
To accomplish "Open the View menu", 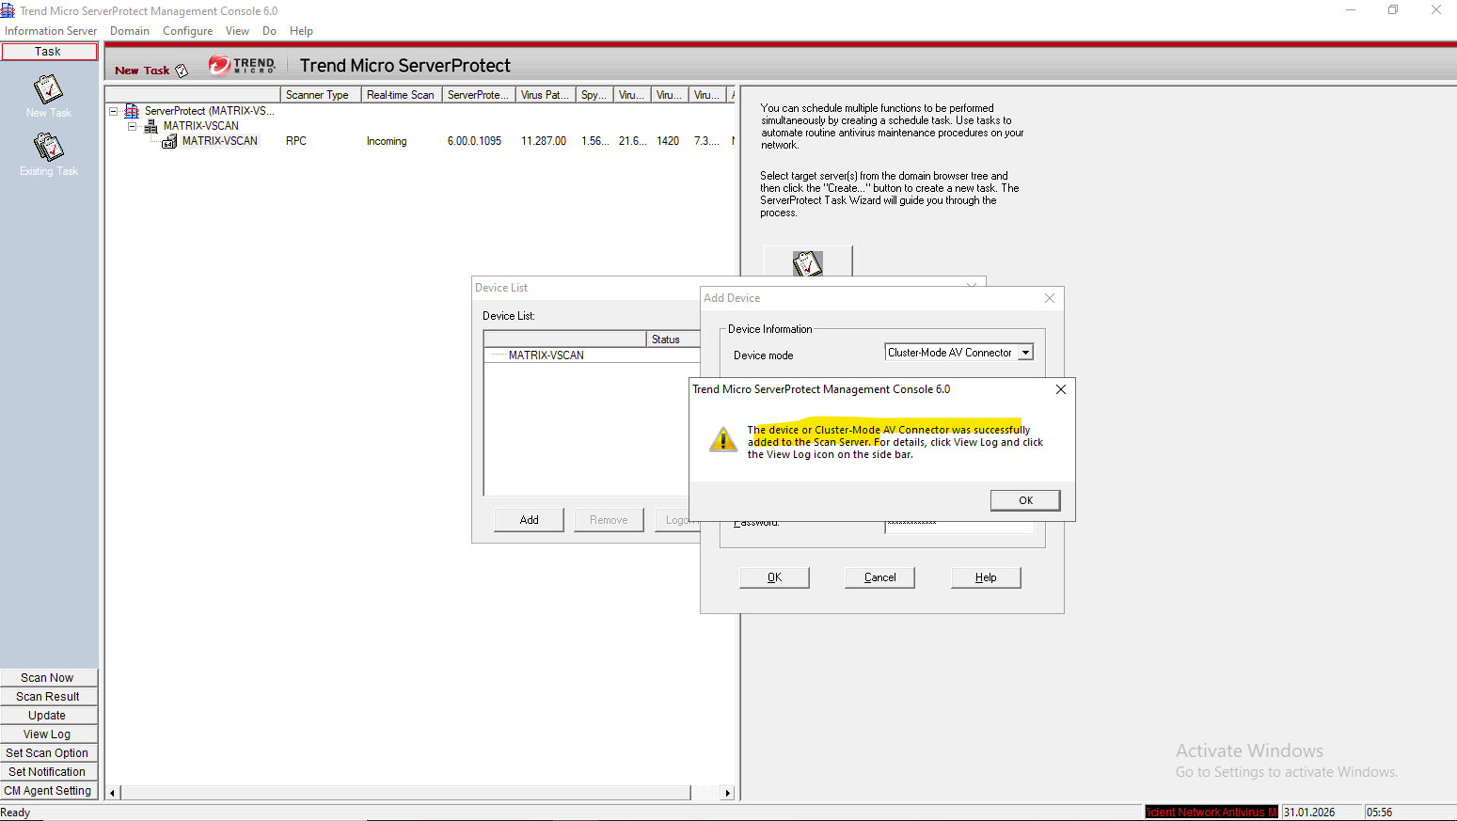I will click(x=238, y=31).
